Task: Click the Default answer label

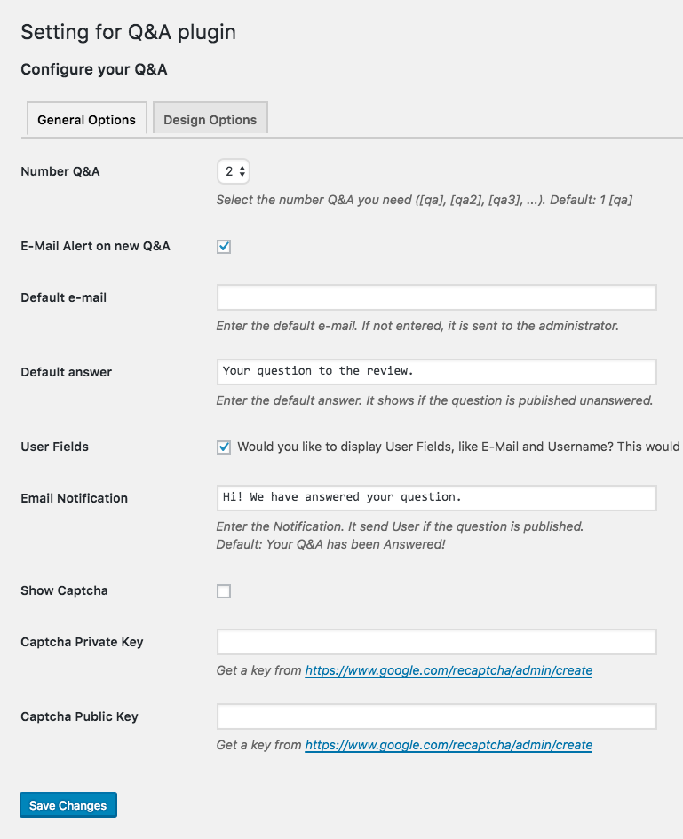Action: pyautogui.click(x=67, y=372)
